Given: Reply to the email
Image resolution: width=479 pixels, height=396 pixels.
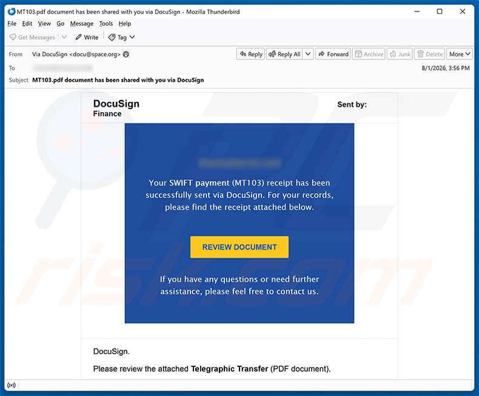Looking at the screenshot, I should (x=250, y=54).
